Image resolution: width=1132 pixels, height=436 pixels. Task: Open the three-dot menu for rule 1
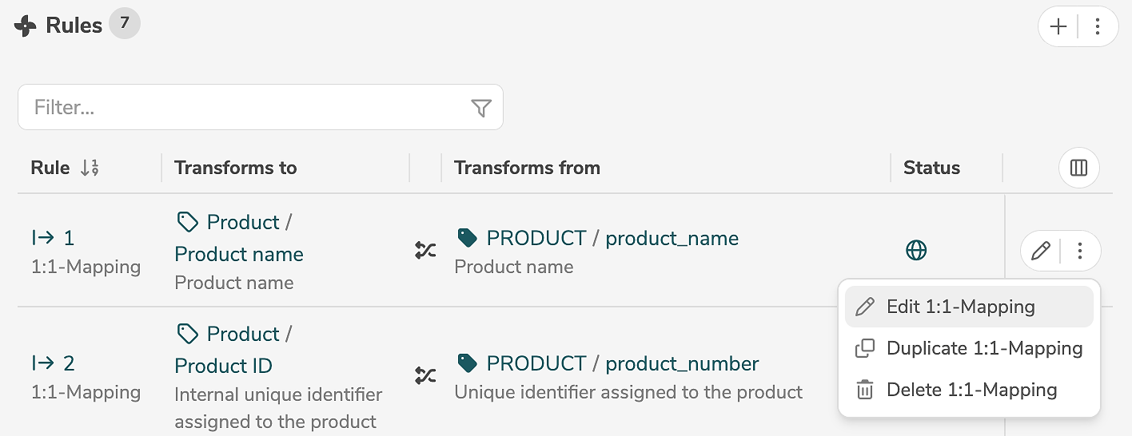[x=1080, y=252]
